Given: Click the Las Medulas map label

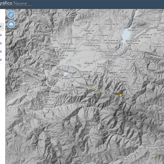Looking at the screenshot, I should click(64, 91).
